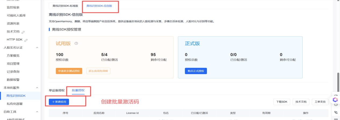340x120 pixels.
Task: Click the 操作 column header
Action: pyautogui.click(x=306, y=113)
